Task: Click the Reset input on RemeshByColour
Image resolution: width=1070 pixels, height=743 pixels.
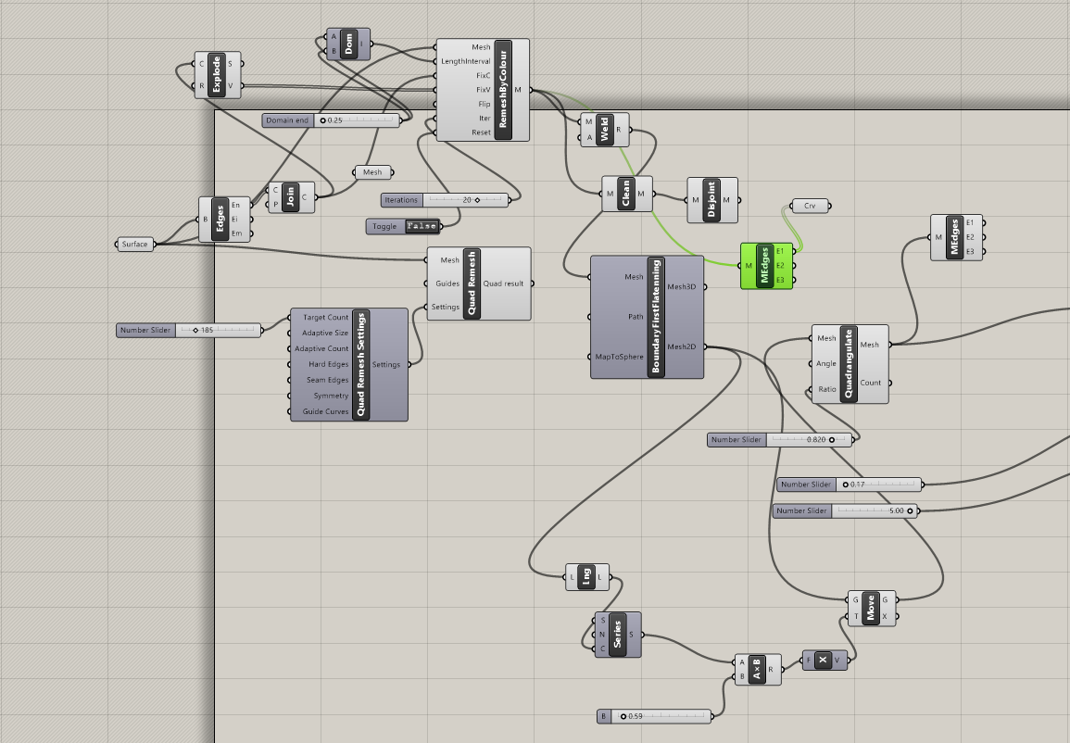Action: [481, 132]
